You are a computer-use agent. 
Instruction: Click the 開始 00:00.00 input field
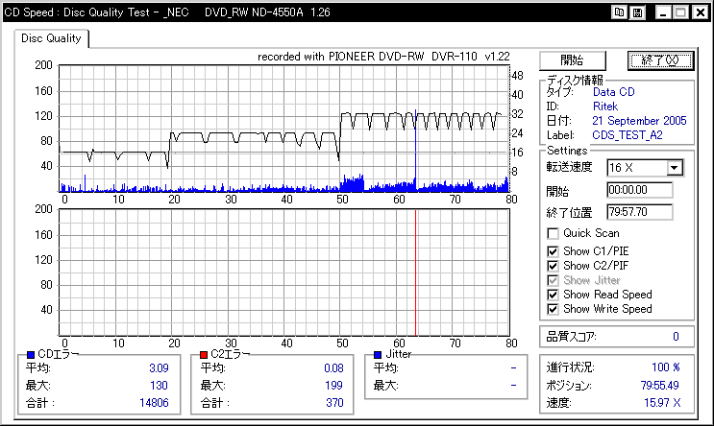(x=640, y=190)
